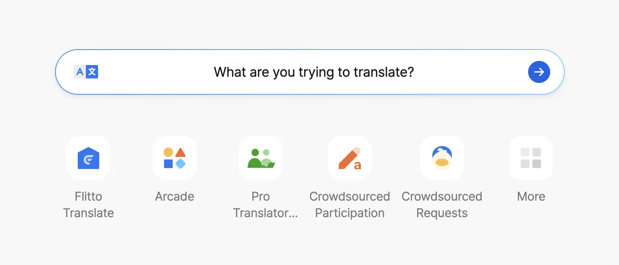This screenshot has height=265, width=619.
Task: Click the 'More' text label
Action: (531, 197)
